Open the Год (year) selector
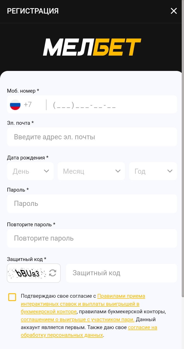This screenshot has height=349, width=184. (x=153, y=171)
